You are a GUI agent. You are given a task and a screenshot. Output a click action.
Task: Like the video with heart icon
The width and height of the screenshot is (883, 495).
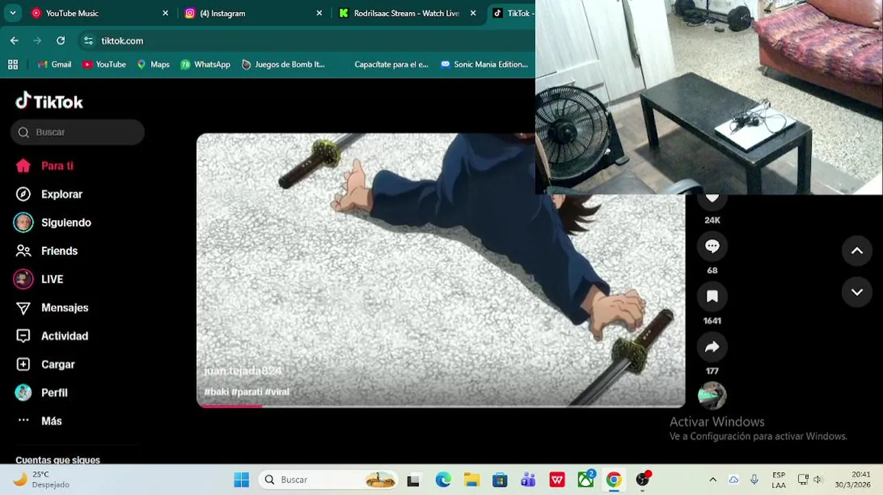712,199
